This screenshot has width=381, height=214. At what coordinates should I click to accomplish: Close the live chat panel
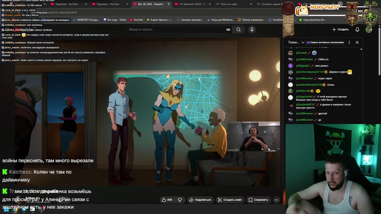point(357,42)
